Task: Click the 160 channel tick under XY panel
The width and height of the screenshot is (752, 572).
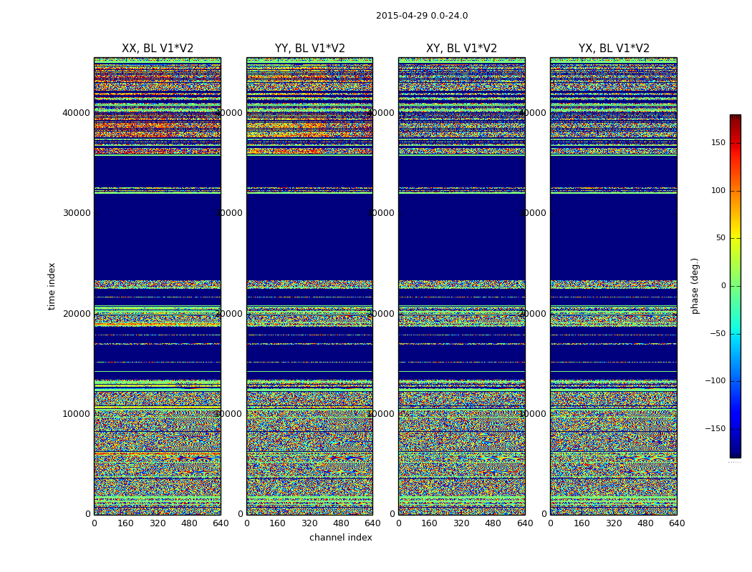Action: click(x=430, y=523)
